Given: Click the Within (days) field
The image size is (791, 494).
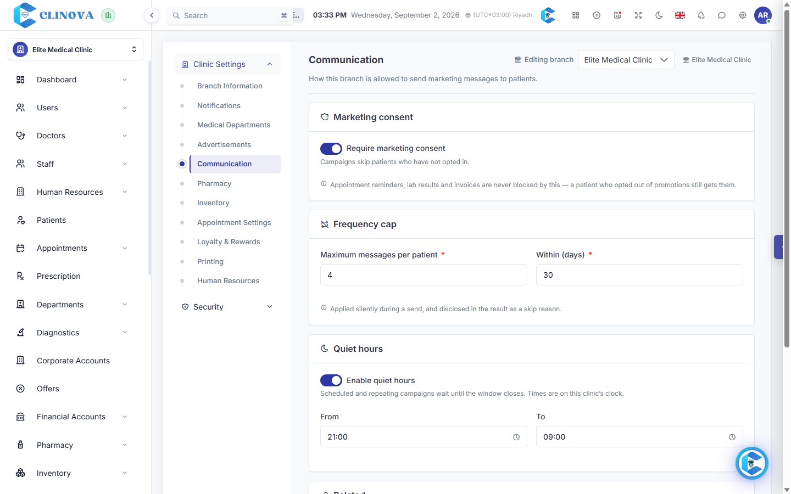Looking at the screenshot, I should pyautogui.click(x=639, y=275).
